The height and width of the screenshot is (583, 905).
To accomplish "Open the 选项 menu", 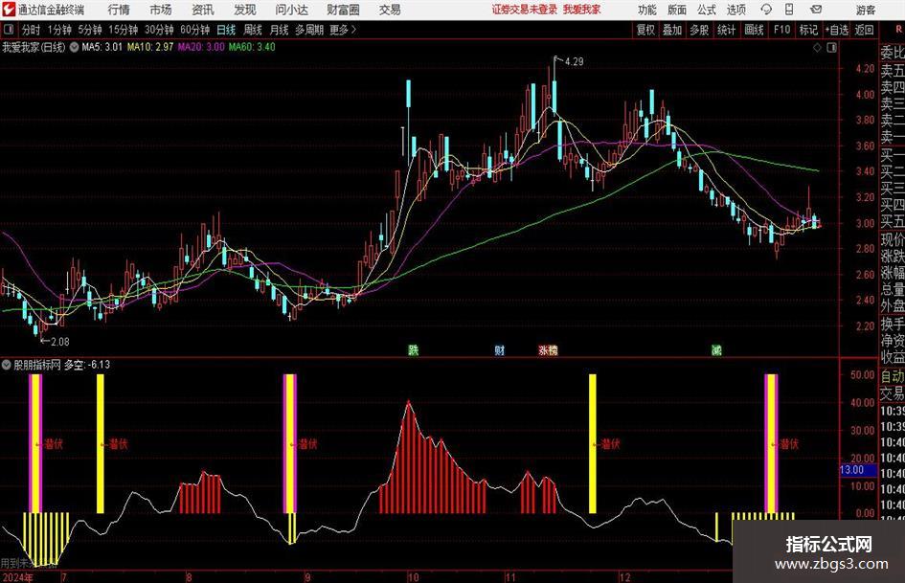I will (735, 10).
